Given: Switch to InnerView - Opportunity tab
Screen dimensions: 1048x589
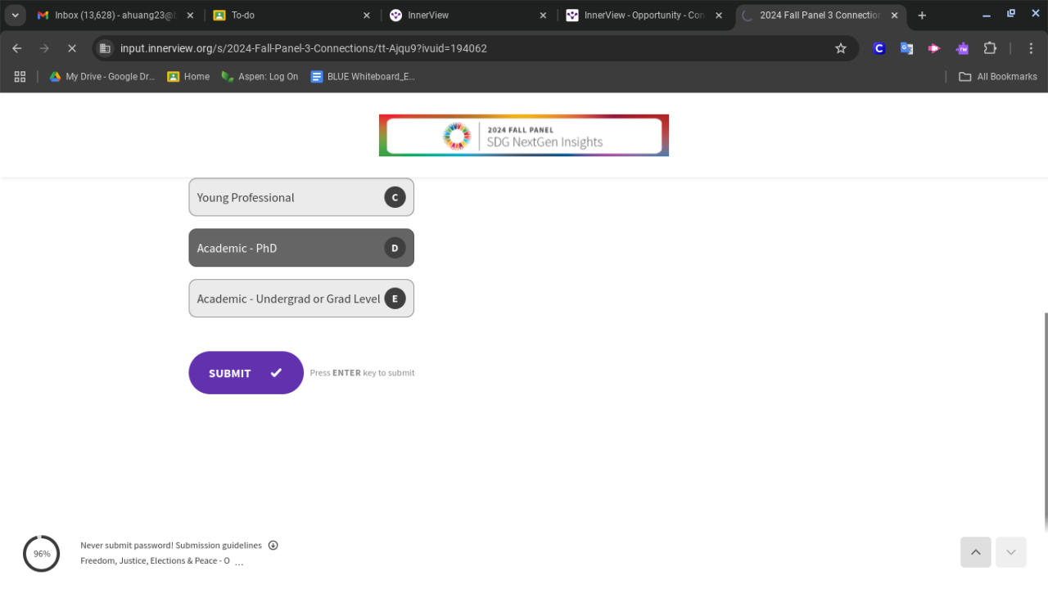Looking at the screenshot, I should tap(644, 16).
